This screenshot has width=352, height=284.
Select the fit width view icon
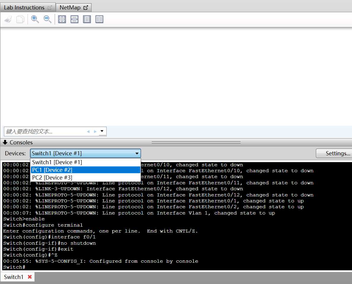point(74,19)
